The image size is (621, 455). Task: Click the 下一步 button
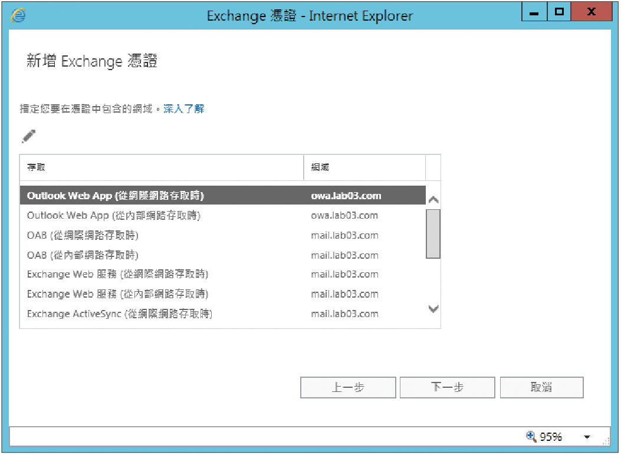coord(448,387)
